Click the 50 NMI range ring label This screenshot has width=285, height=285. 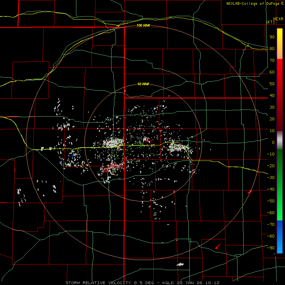point(143,84)
